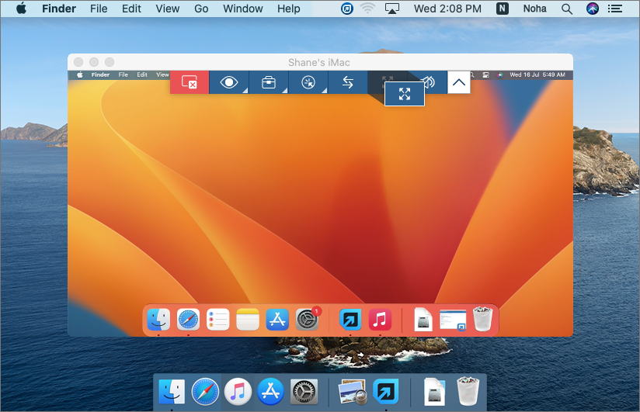Open Trash in the remote dock
This screenshot has height=412, width=640.
click(482, 319)
